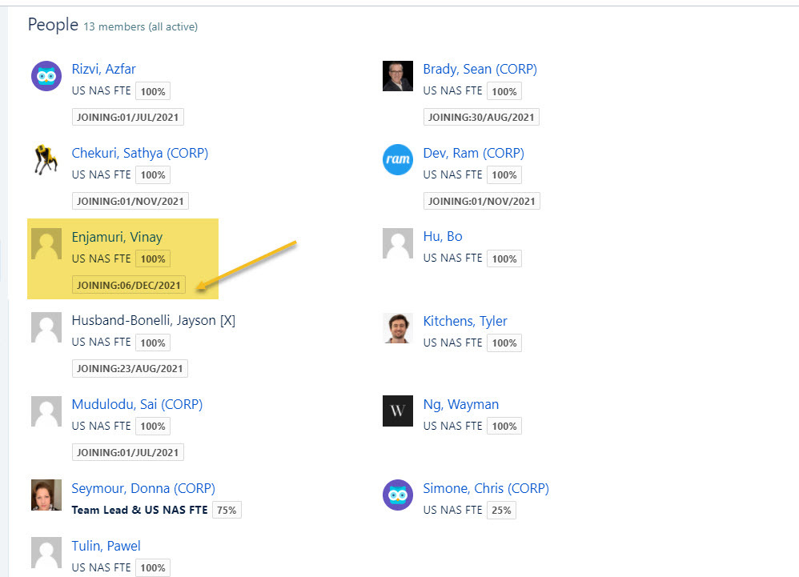Click Chris Simone's owl avatar

coord(398,495)
